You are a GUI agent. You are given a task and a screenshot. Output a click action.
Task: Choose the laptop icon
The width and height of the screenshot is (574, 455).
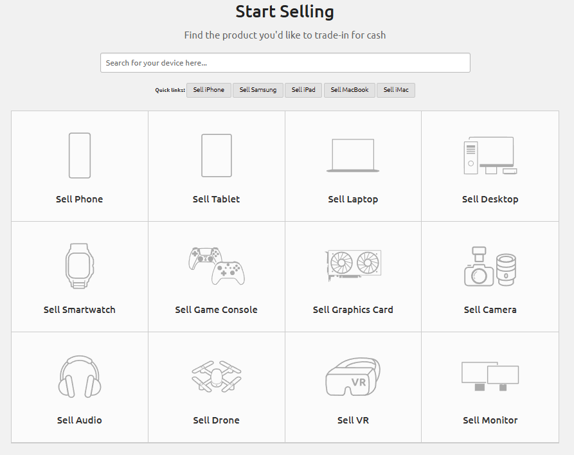click(353, 156)
